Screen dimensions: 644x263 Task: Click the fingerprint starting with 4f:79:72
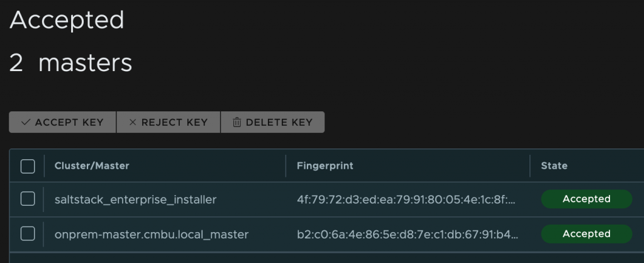(x=407, y=199)
